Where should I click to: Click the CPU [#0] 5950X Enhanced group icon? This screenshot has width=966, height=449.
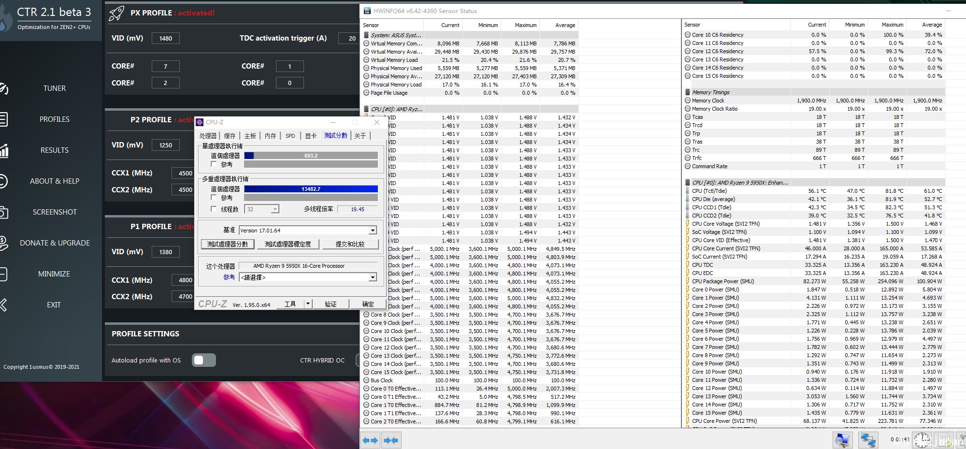click(688, 182)
